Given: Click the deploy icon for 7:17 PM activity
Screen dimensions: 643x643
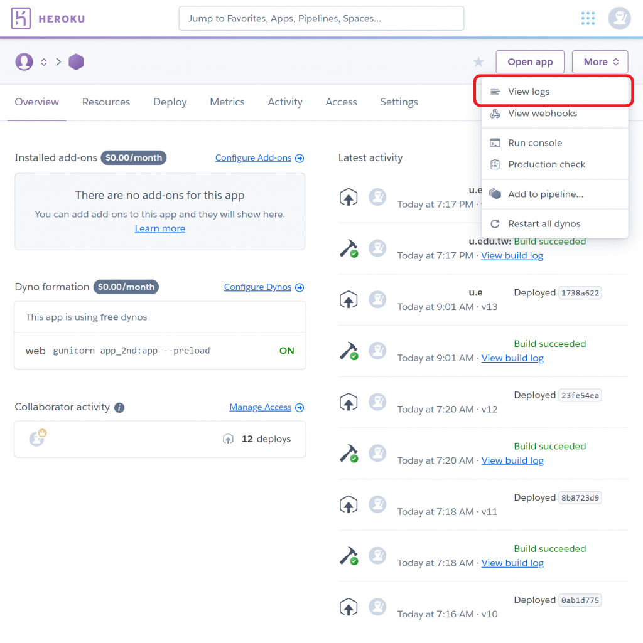Looking at the screenshot, I should (349, 197).
